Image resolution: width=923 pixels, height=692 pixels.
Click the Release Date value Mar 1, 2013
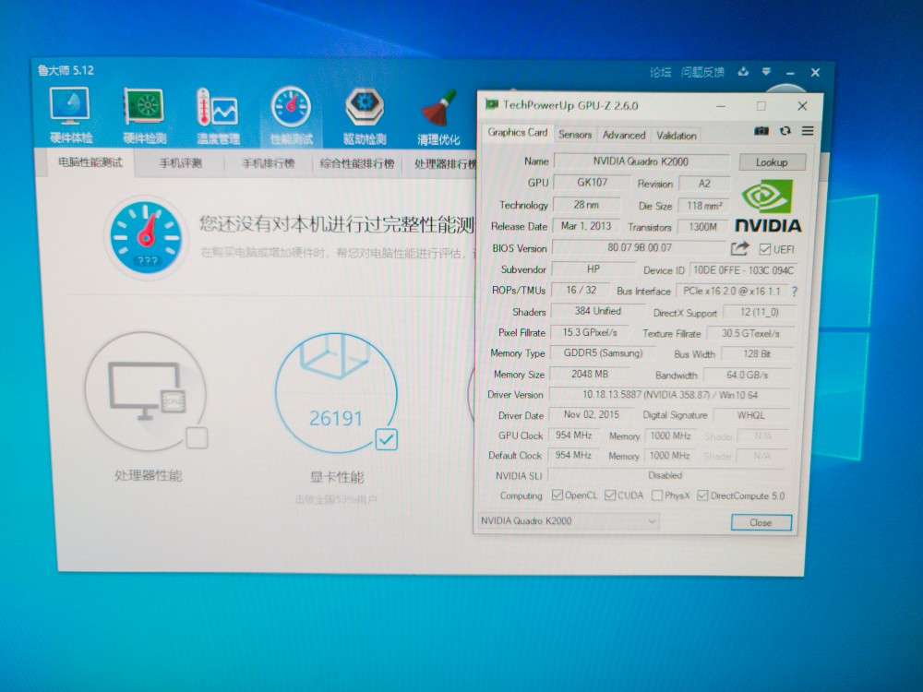click(586, 226)
